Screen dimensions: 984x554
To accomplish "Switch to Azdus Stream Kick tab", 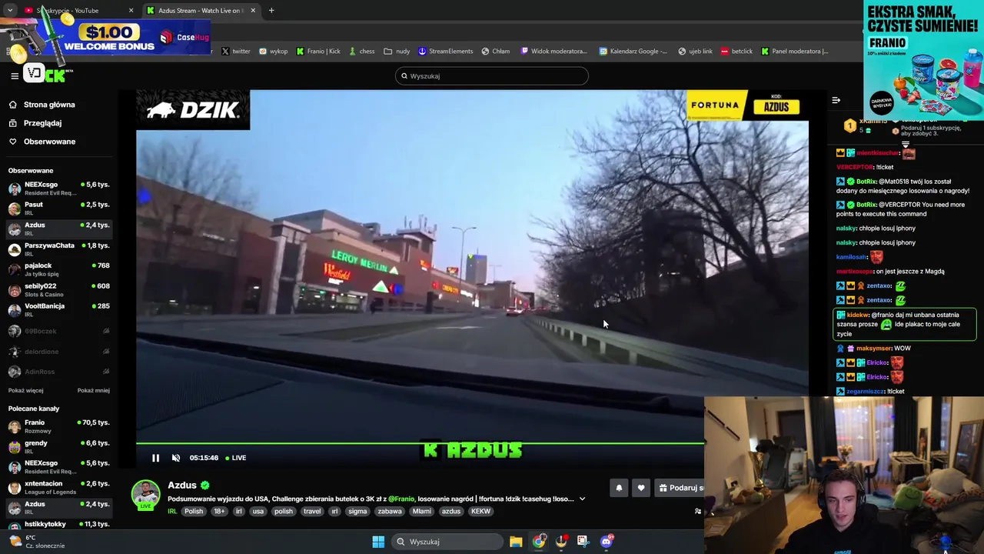I will (x=201, y=11).
